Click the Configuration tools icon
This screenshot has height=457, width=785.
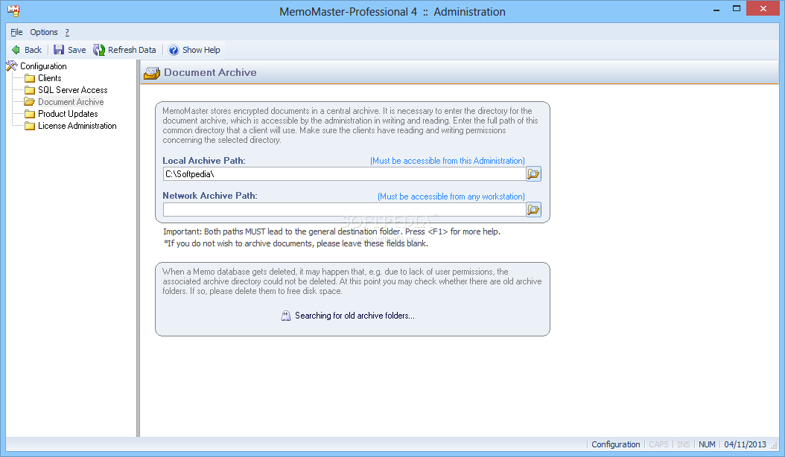coord(11,65)
